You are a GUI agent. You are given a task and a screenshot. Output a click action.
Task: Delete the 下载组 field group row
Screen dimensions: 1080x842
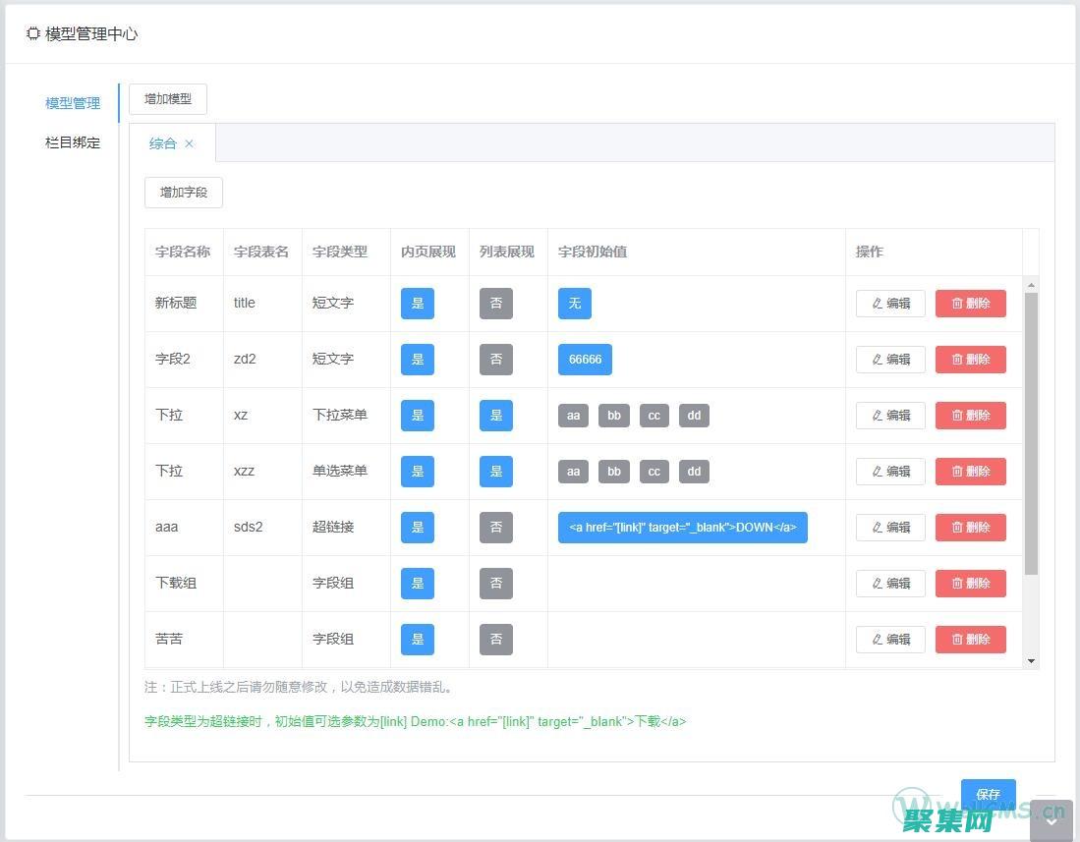click(970, 584)
